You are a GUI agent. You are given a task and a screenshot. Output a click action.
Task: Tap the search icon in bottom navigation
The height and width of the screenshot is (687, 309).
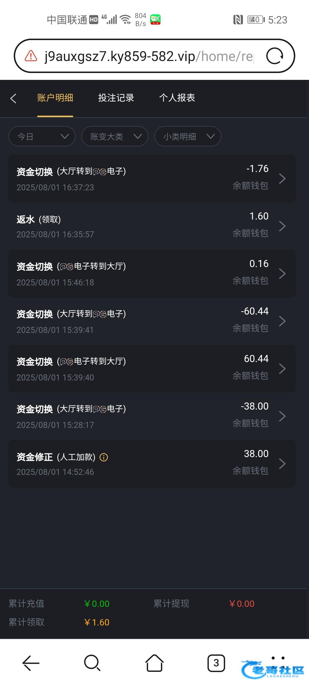click(92, 663)
